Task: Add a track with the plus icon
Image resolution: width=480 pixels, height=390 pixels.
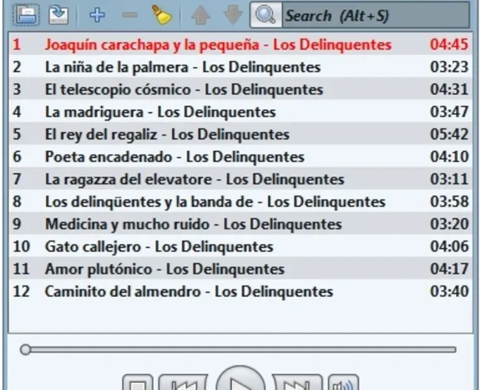Action: [x=97, y=15]
